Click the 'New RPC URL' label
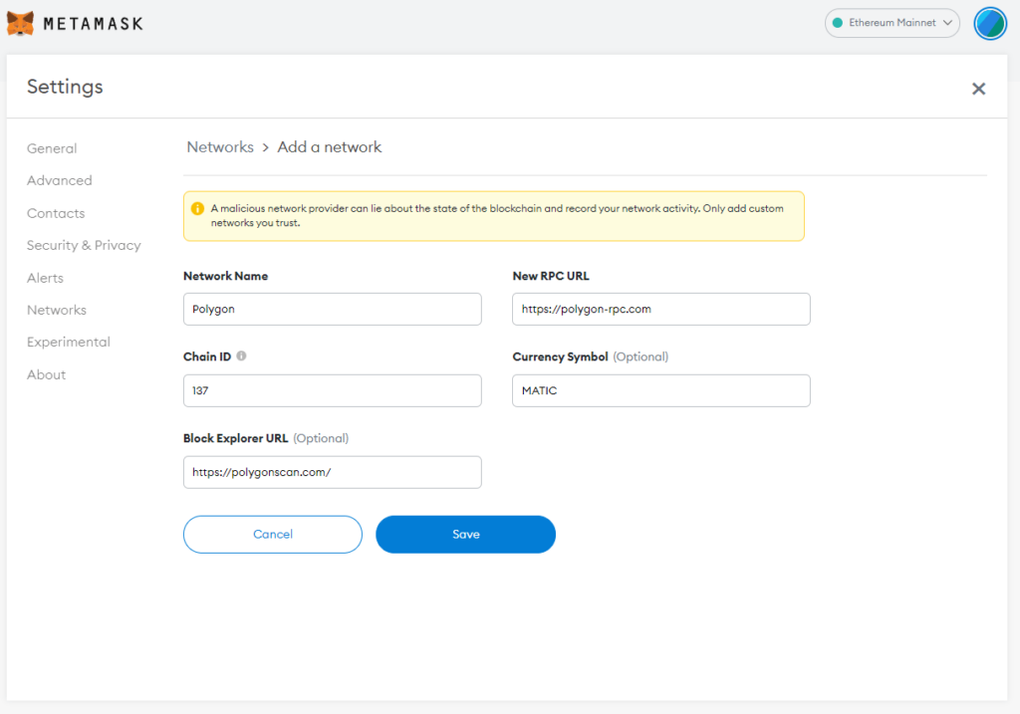Viewport: 1020px width, 714px height. click(551, 276)
